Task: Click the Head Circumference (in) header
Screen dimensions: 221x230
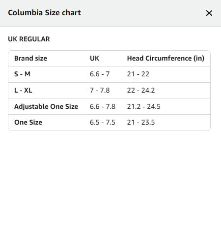Action: click(166, 58)
